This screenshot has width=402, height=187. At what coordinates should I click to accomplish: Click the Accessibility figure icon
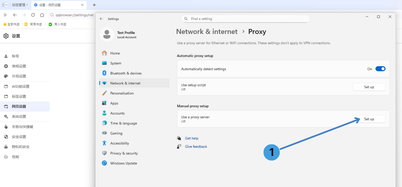click(104, 143)
